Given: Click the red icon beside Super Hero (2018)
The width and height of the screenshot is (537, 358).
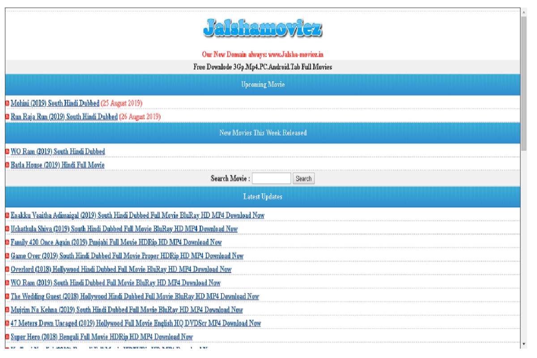Looking at the screenshot, I should click(x=7, y=337).
